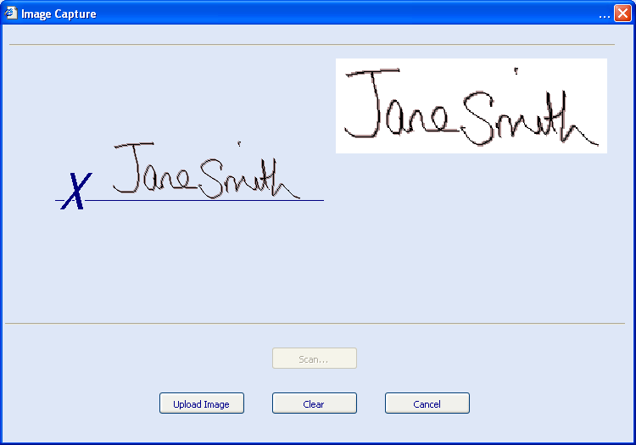Click 'Smith' written on the signature line
This screenshot has height=445, width=636.
246,179
